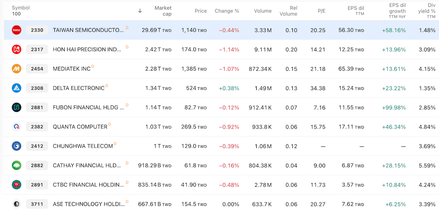
Task: Open HON HAI PRECISION IND... company name
Action: click(88, 50)
